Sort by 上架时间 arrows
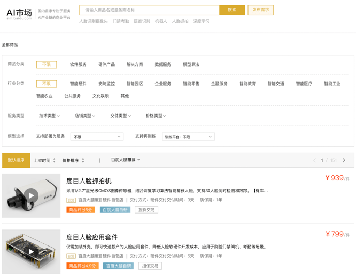 54,160
